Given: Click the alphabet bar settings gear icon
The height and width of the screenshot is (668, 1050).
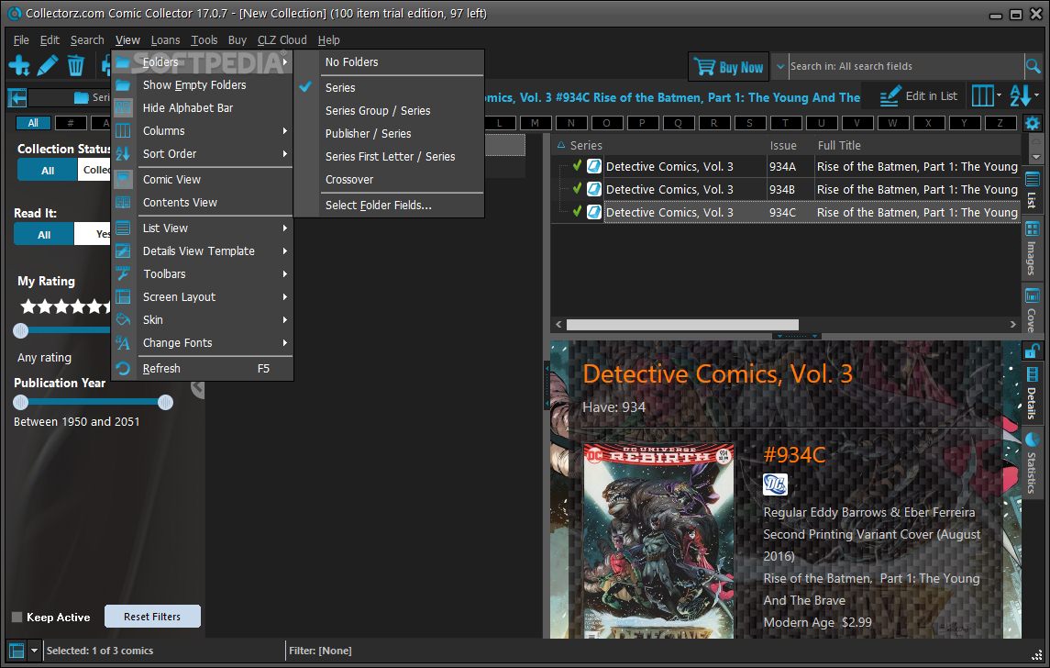Looking at the screenshot, I should click(1033, 123).
